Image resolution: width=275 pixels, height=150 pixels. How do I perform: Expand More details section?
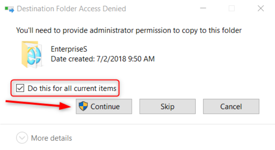pyautogui.click(x=44, y=138)
